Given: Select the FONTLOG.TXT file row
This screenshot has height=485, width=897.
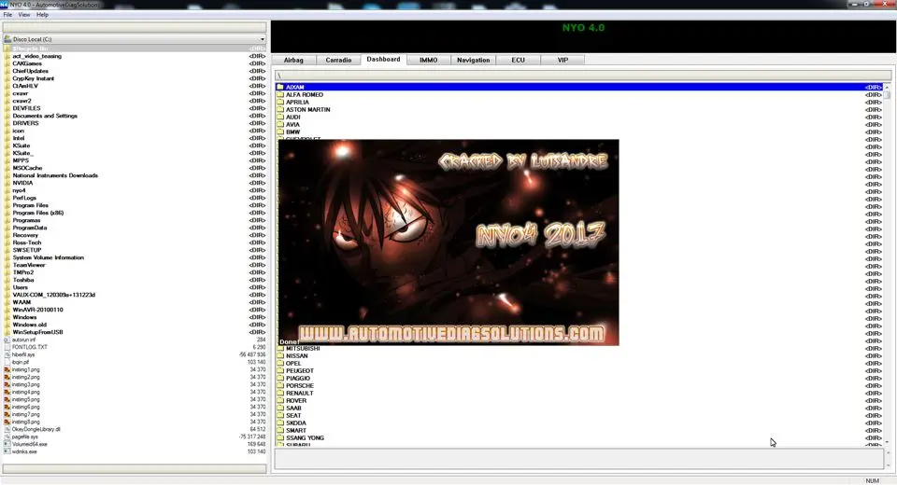Looking at the screenshot, I should [x=135, y=347].
